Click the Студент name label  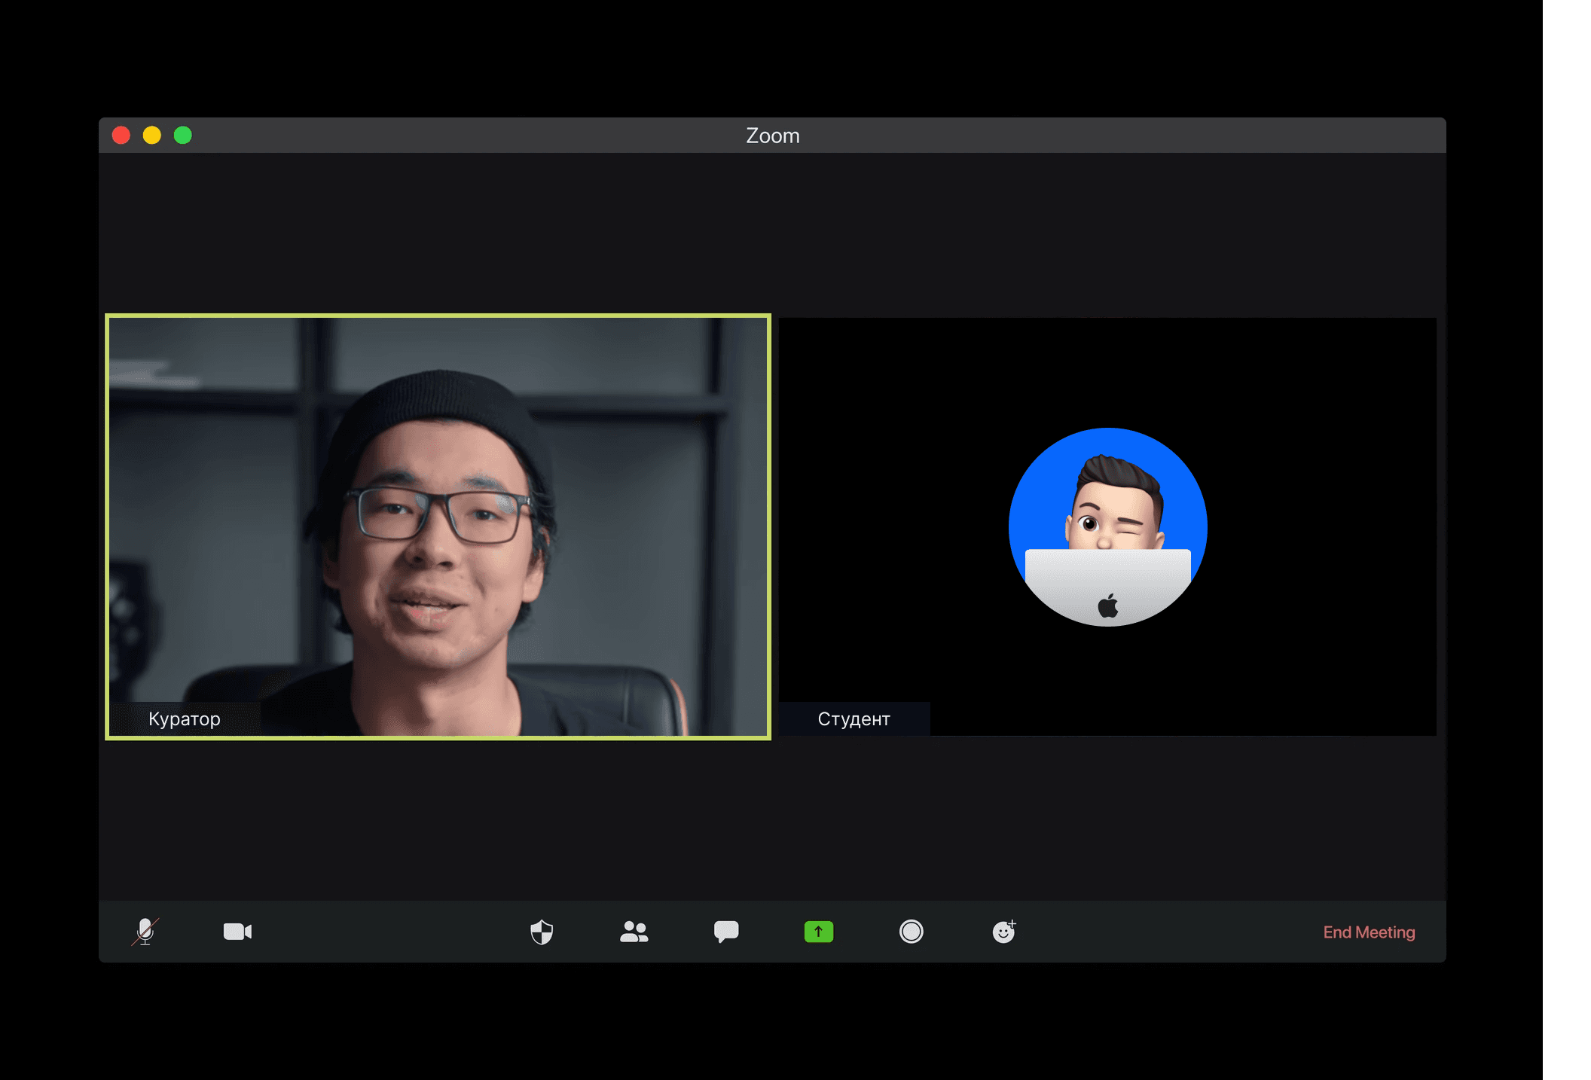point(854,718)
